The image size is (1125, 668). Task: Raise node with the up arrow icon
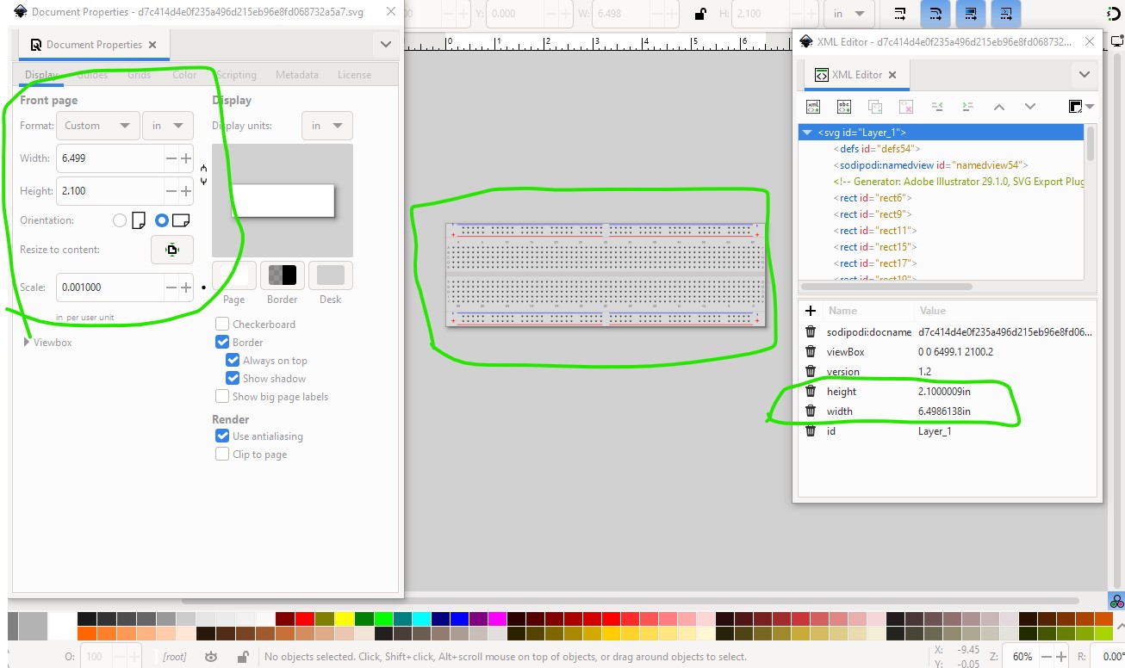coord(999,107)
